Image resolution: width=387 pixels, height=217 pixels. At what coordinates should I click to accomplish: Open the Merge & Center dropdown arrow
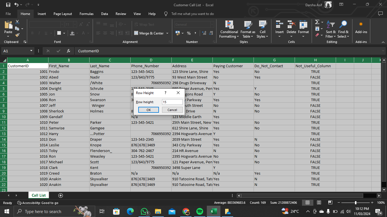tap(167, 33)
